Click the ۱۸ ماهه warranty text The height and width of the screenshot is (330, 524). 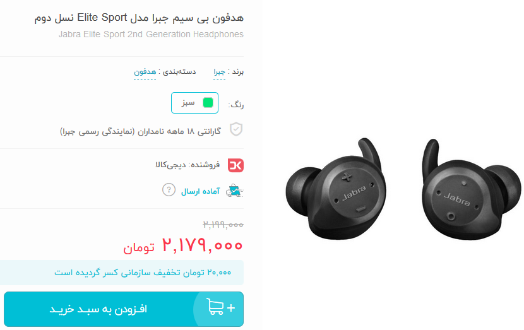tap(140, 131)
